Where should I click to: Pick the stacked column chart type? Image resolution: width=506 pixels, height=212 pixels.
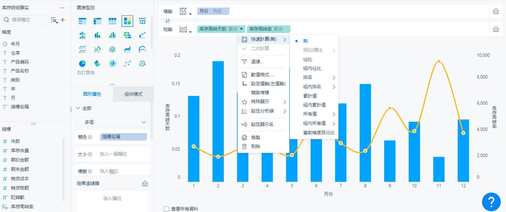coord(97,35)
